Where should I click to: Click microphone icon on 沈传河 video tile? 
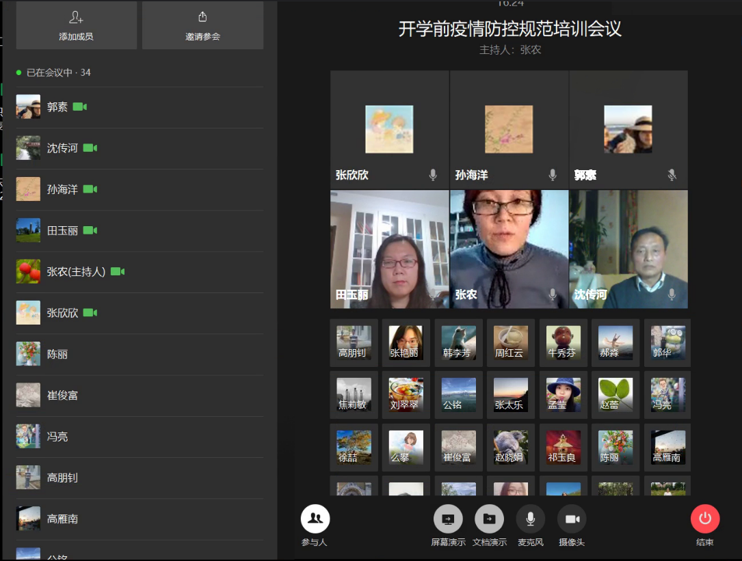(672, 294)
